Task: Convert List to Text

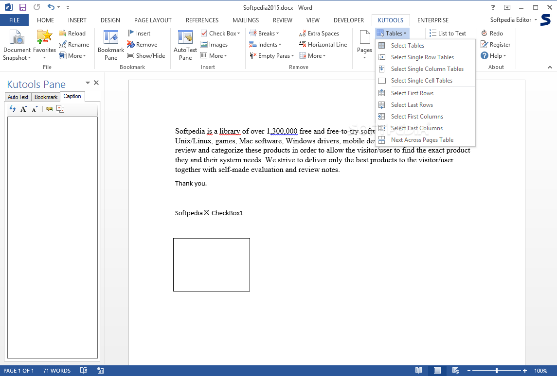Action: click(448, 34)
